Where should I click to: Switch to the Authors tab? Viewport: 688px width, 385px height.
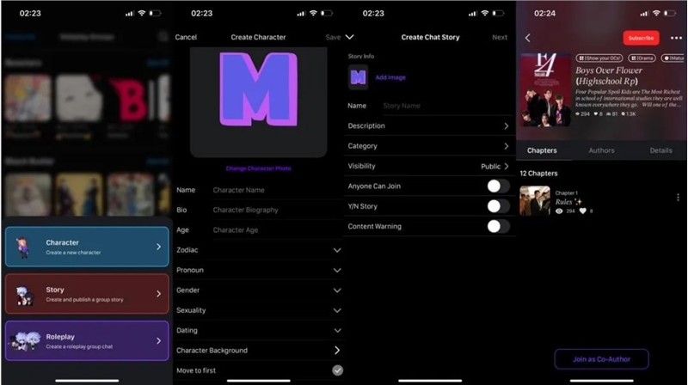pos(601,150)
